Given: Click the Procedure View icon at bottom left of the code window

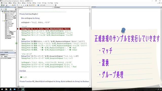Looking at the screenshot, I should click(17, 86).
